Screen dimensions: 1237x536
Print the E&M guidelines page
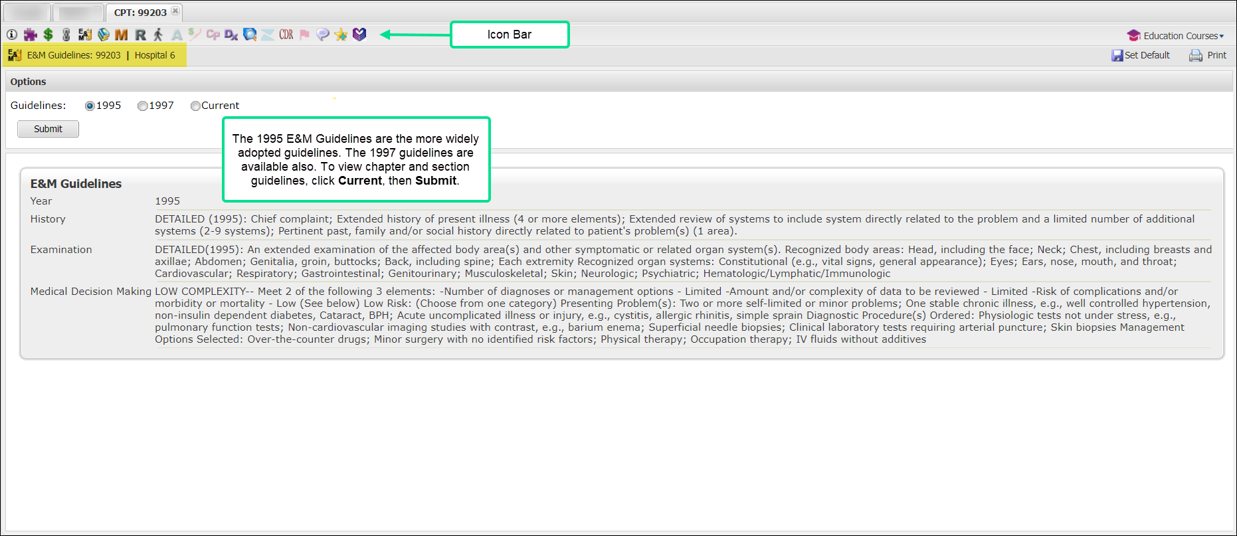pos(1208,55)
